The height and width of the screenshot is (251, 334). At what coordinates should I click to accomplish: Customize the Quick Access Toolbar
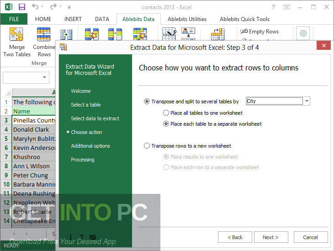69,7
